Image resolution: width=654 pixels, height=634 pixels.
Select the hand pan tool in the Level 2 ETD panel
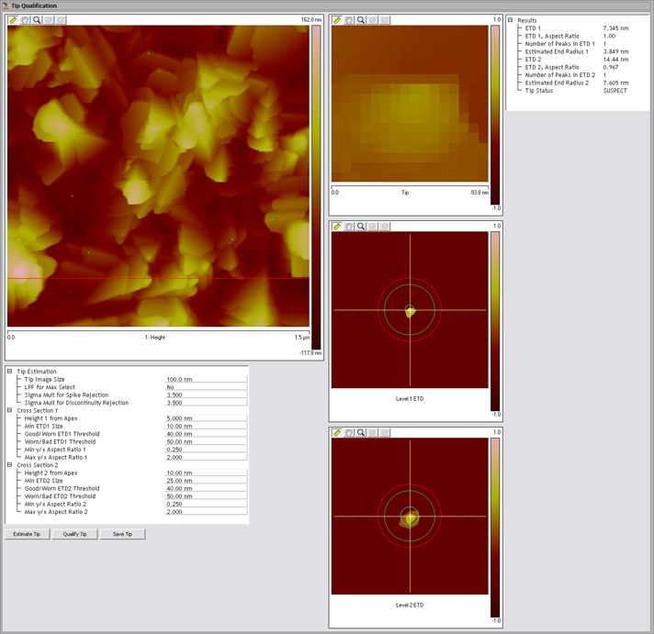click(x=349, y=433)
